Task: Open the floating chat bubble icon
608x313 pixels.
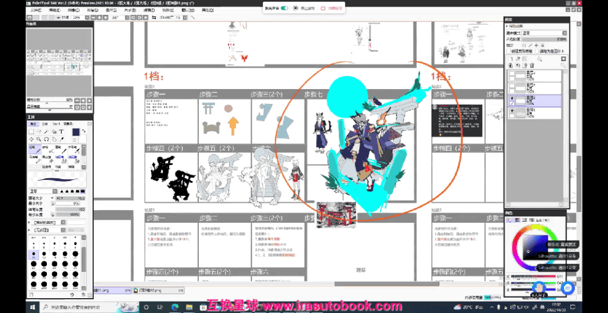Action: 568,288
